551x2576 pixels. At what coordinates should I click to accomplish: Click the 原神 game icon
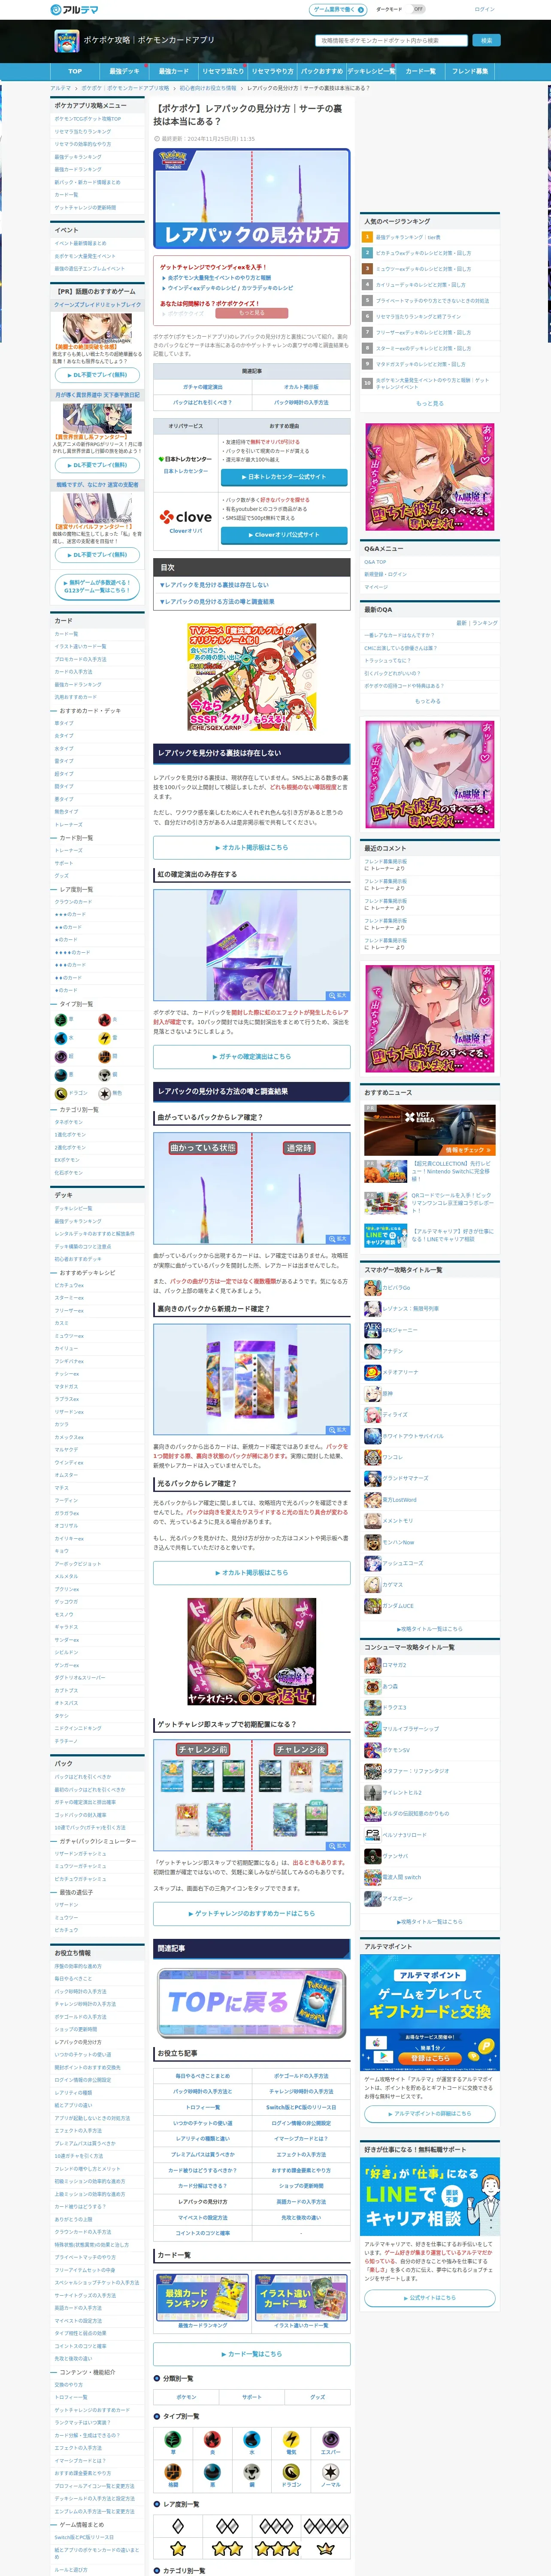click(372, 1393)
